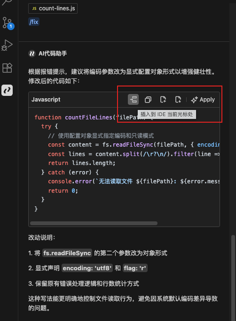The width and height of the screenshot is (236, 321).
Task: Click the /fix command tag
Action: click(x=34, y=22)
